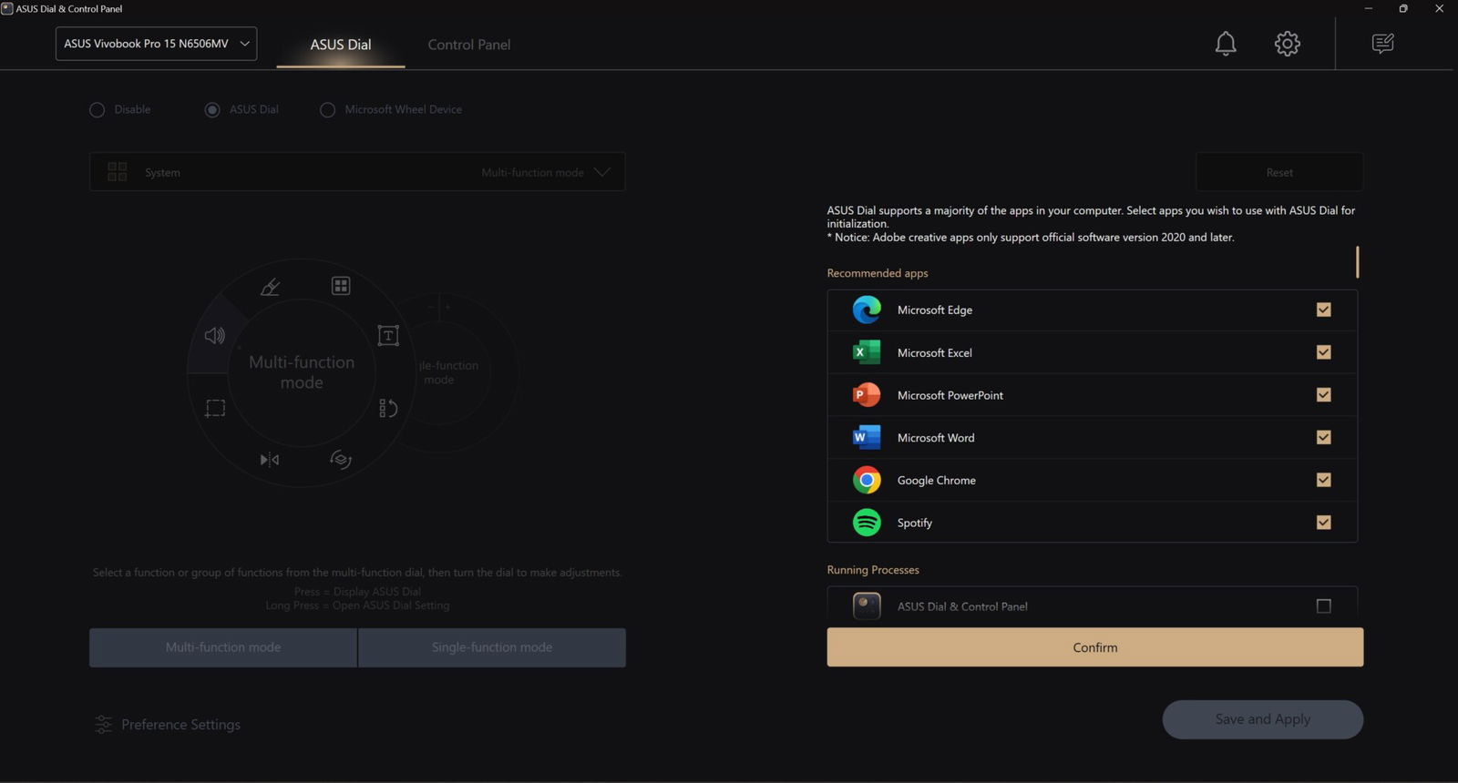
Task: Open the notifications bell
Action: [x=1226, y=44]
